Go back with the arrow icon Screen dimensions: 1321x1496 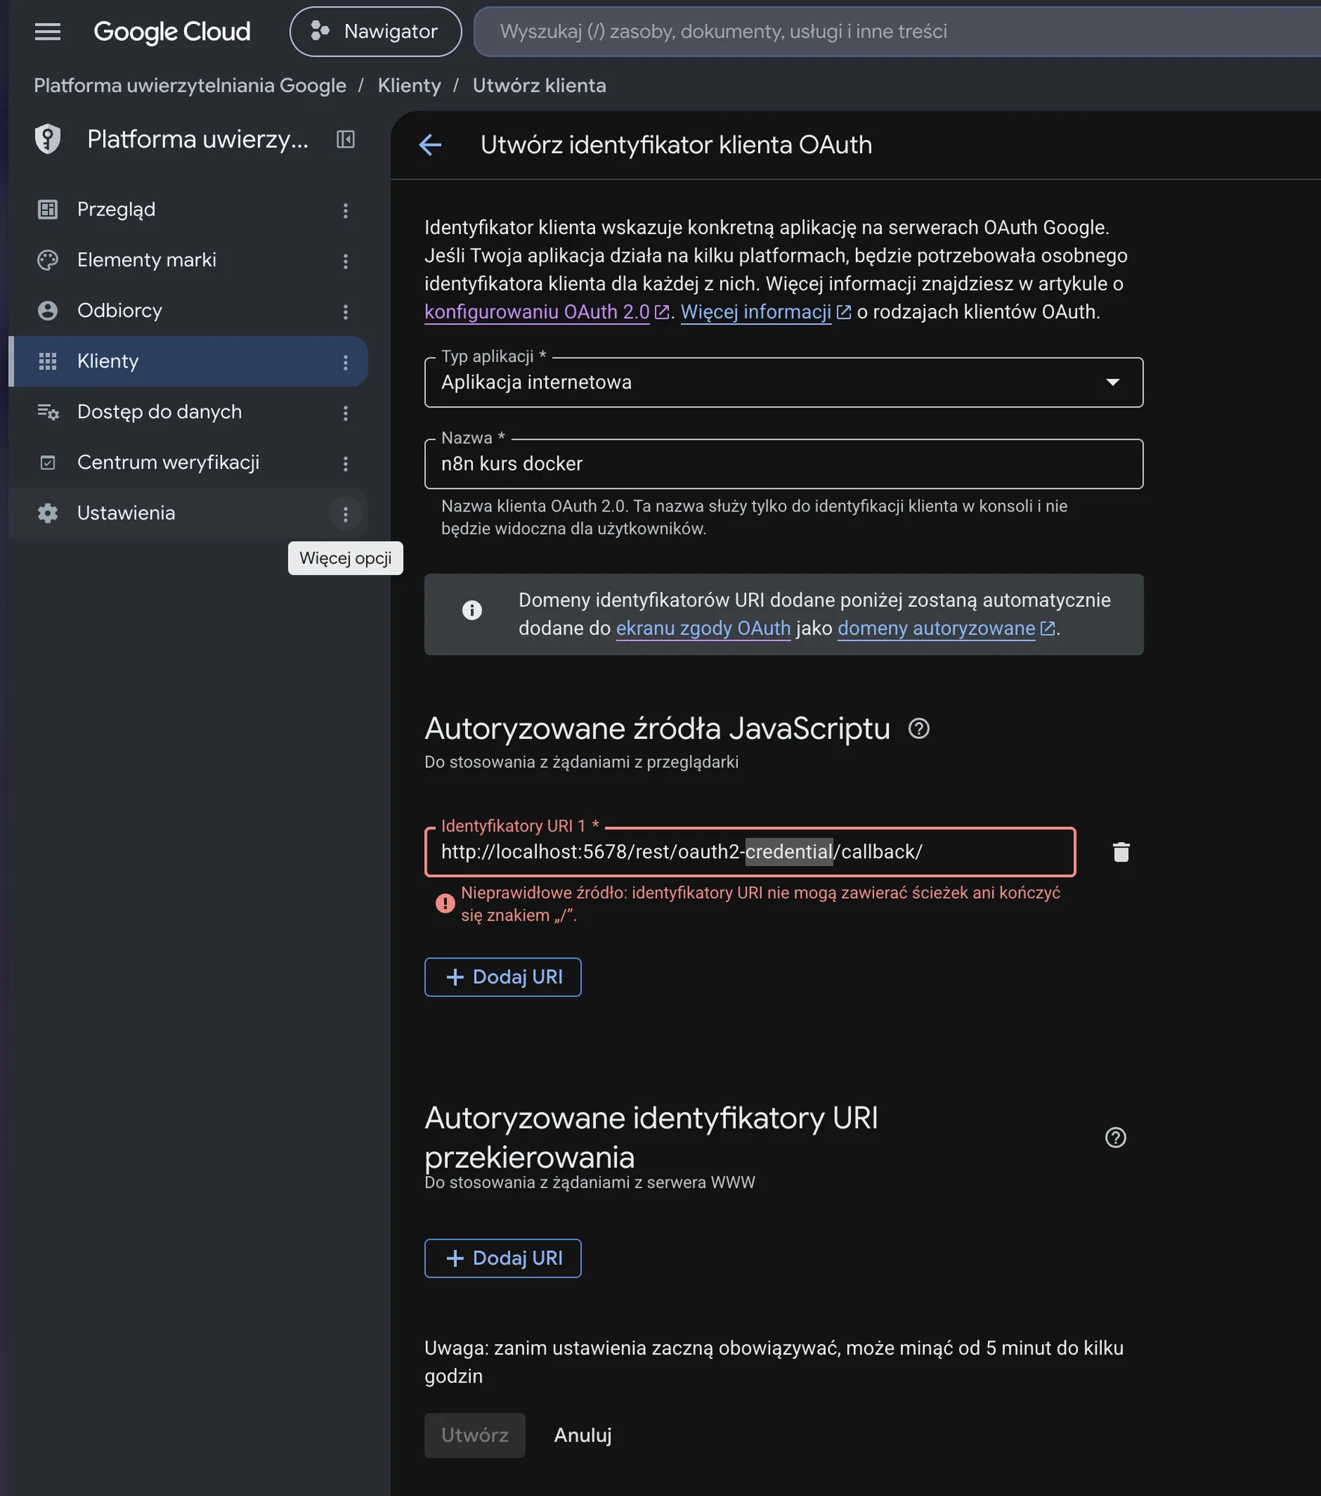click(x=430, y=144)
